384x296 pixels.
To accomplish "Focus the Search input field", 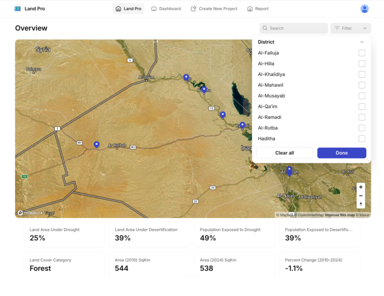I will (293, 28).
